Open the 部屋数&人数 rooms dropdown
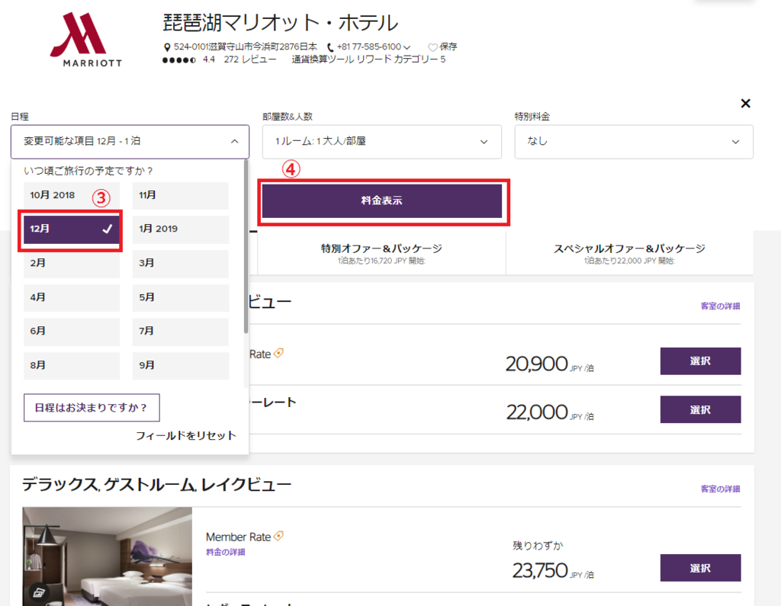The height and width of the screenshot is (606, 781). (x=381, y=142)
